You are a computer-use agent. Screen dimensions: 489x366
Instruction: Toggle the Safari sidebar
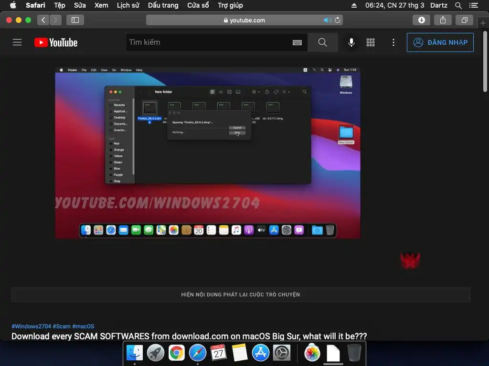click(x=75, y=20)
